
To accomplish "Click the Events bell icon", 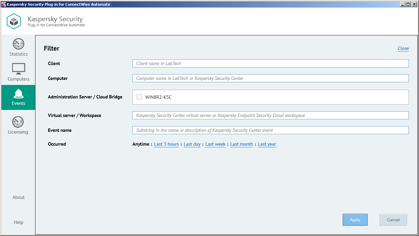I will point(18,93).
